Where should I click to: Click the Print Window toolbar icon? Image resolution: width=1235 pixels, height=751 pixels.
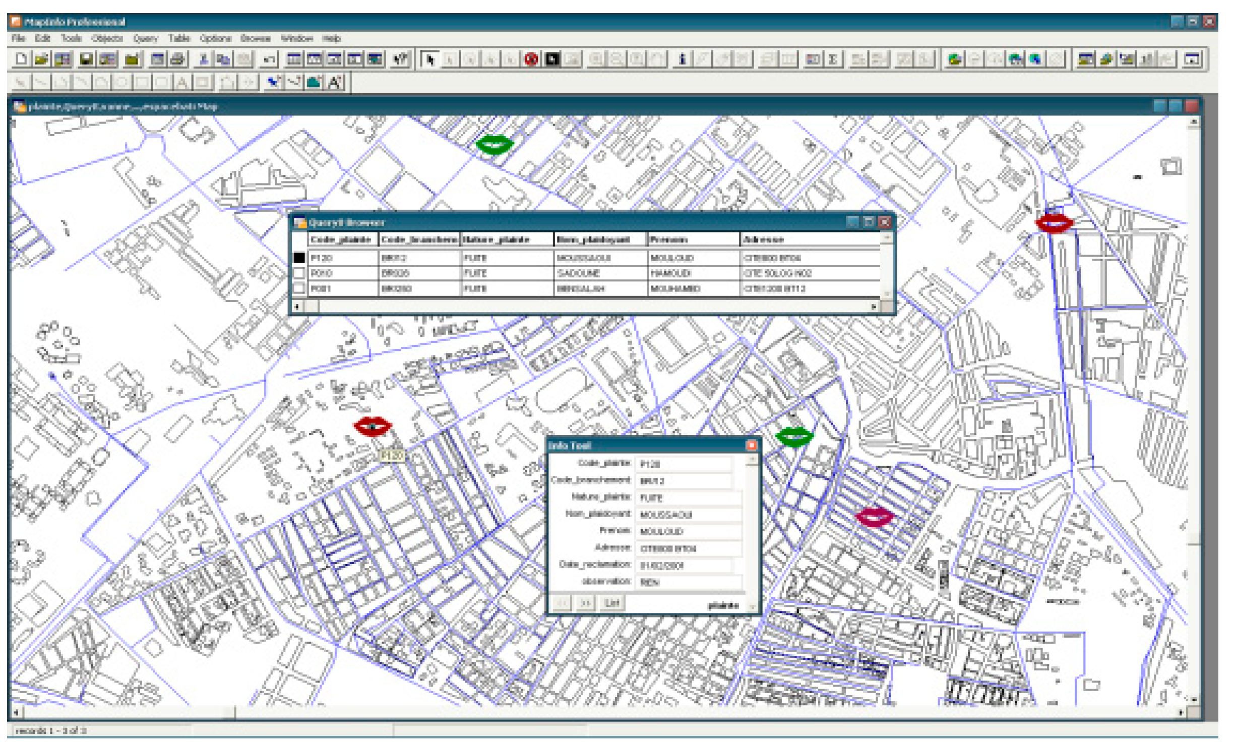click(177, 59)
